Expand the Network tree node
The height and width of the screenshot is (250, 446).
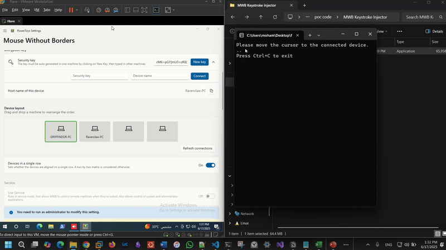(230, 214)
